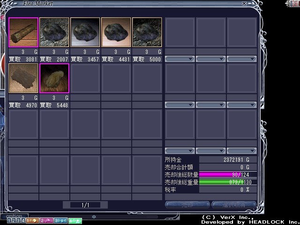Close the Flea Market window
The width and height of the screenshot is (300, 225).
[244, 4]
